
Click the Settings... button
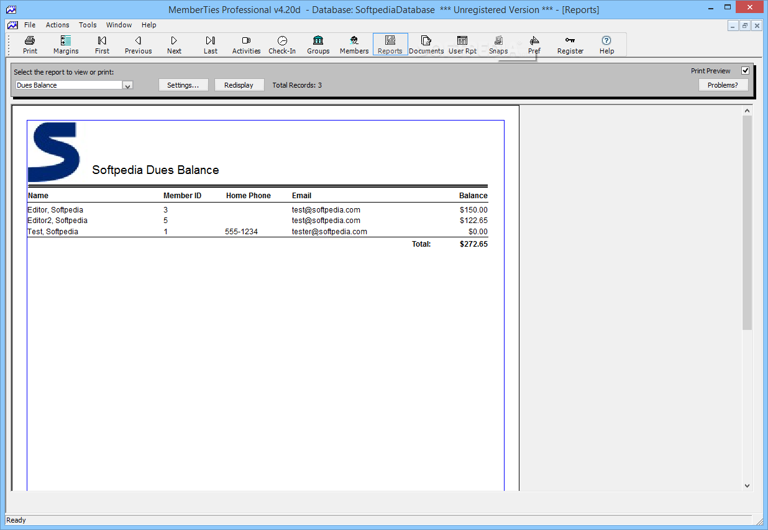tap(183, 85)
